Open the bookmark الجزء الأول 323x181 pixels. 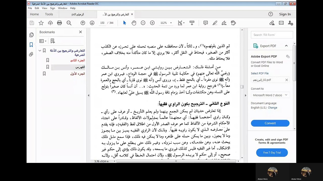[77, 74]
